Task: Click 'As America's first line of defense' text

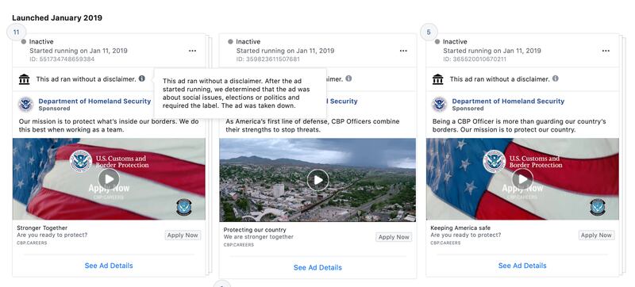Action: [312, 125]
